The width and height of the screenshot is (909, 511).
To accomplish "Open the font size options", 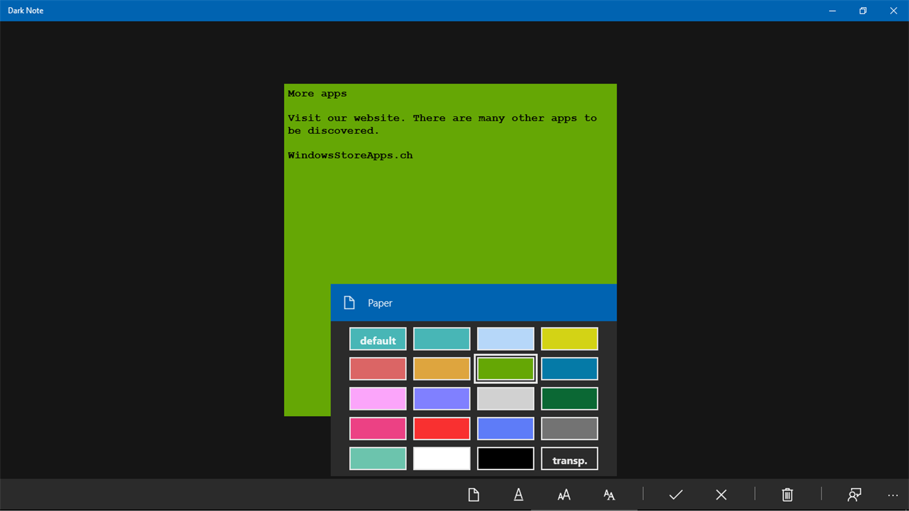I will pyautogui.click(x=563, y=494).
